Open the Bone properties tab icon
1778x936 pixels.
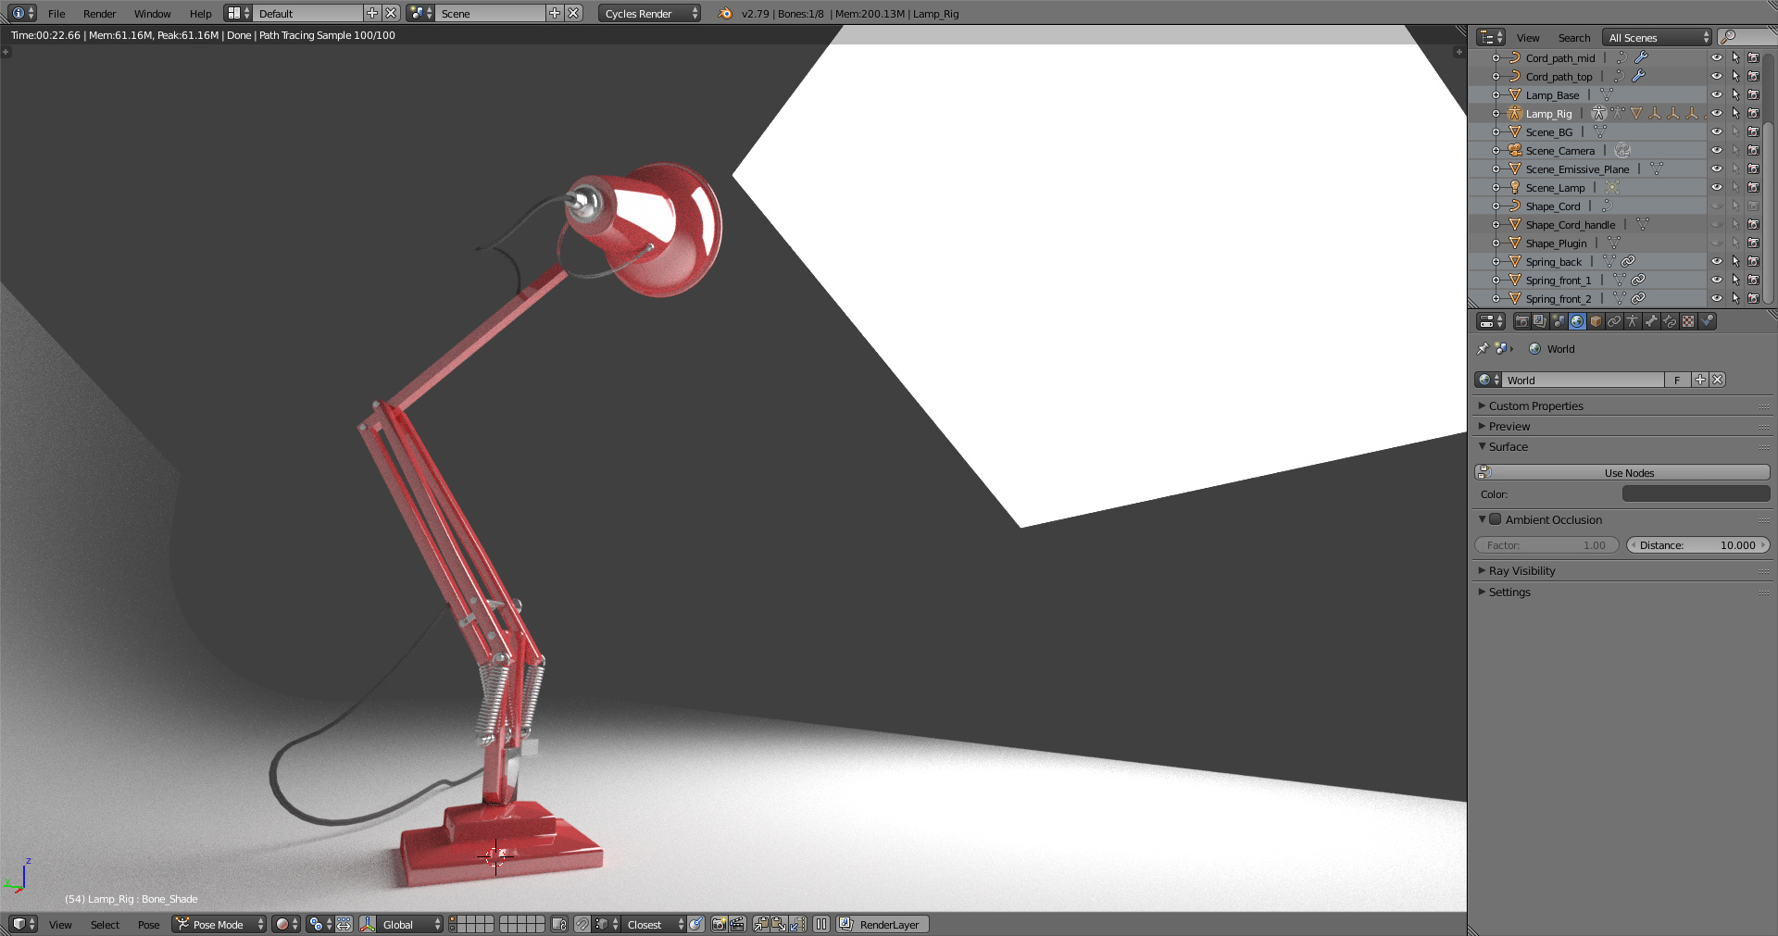(x=1649, y=321)
